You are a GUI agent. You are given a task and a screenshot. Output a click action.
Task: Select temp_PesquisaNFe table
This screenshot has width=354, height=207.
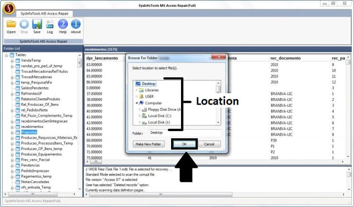pos(36,83)
